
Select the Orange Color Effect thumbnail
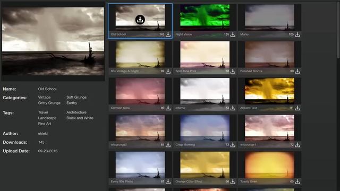[x=205, y=164]
